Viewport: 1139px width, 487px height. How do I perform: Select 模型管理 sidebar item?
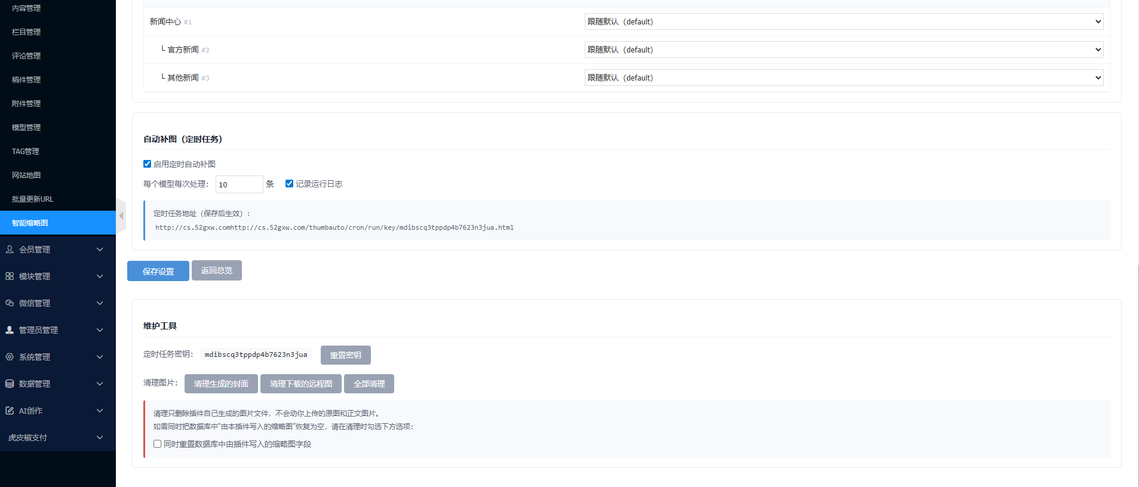58,127
